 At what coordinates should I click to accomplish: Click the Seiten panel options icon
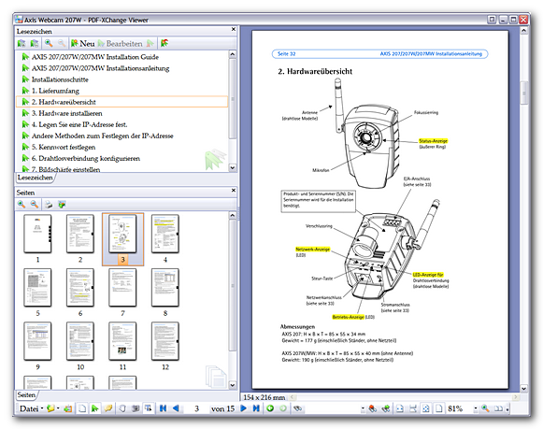pos(62,205)
